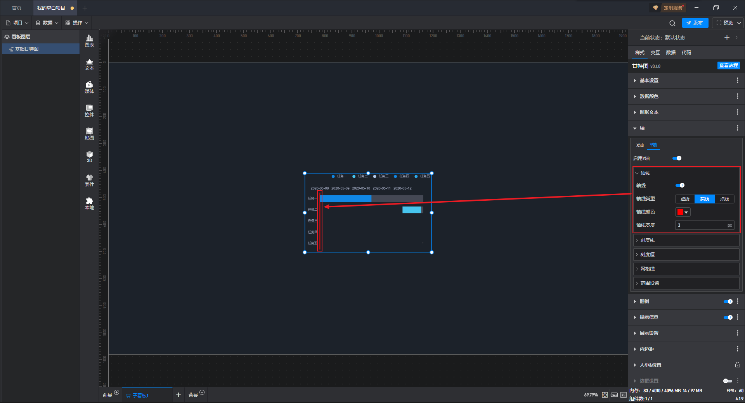Click the console icon in status bar
This screenshot has width=745, height=403.
[623, 395]
